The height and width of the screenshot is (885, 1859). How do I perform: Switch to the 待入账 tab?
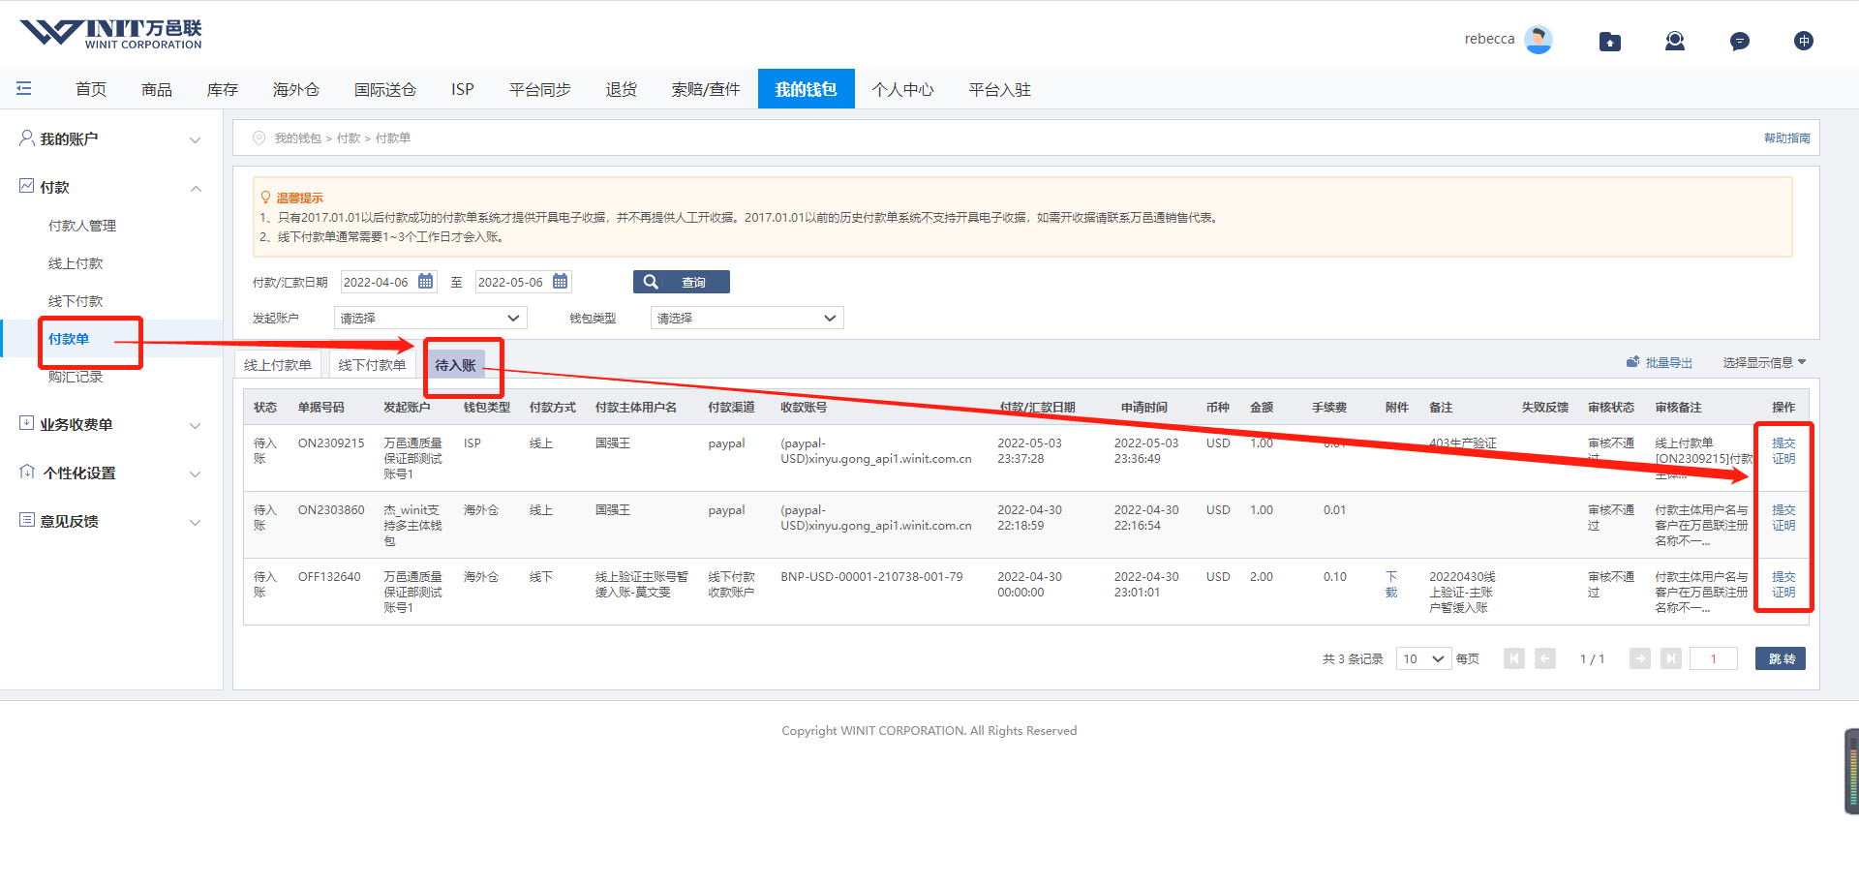[x=455, y=365]
